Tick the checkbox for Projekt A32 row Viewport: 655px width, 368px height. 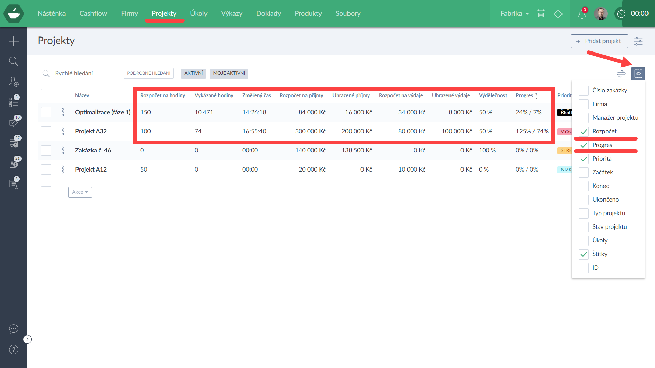coord(46,131)
